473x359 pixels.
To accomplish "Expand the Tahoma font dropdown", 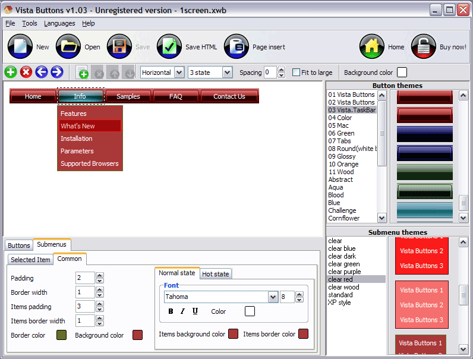I will tap(273, 297).
